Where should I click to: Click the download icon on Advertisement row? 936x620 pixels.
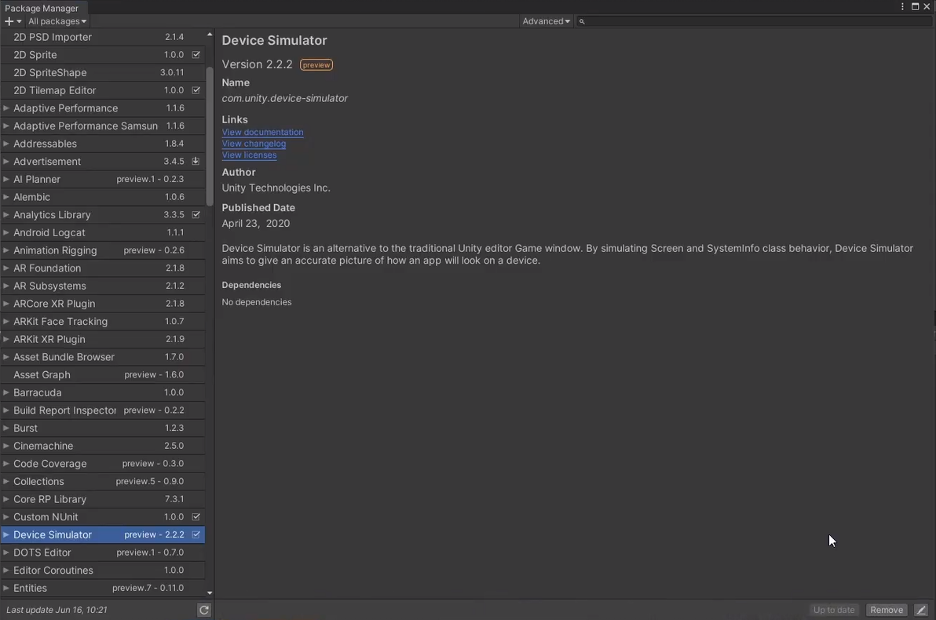click(x=196, y=161)
